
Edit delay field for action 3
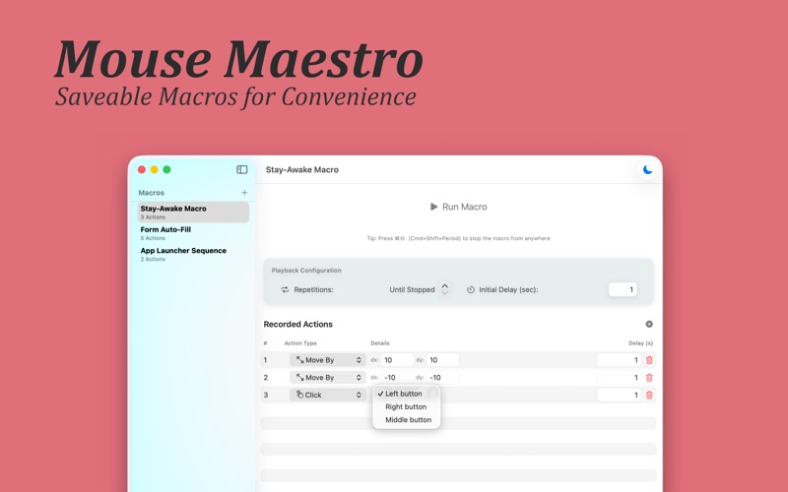(x=620, y=396)
